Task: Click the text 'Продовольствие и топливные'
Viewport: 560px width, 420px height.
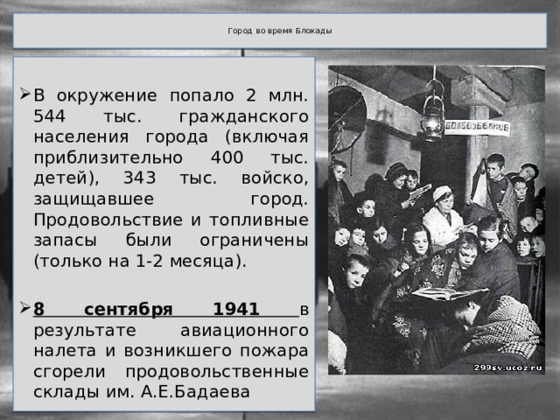Action: pyautogui.click(x=171, y=220)
